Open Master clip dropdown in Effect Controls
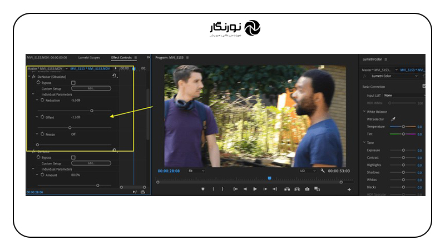 click(x=66, y=68)
